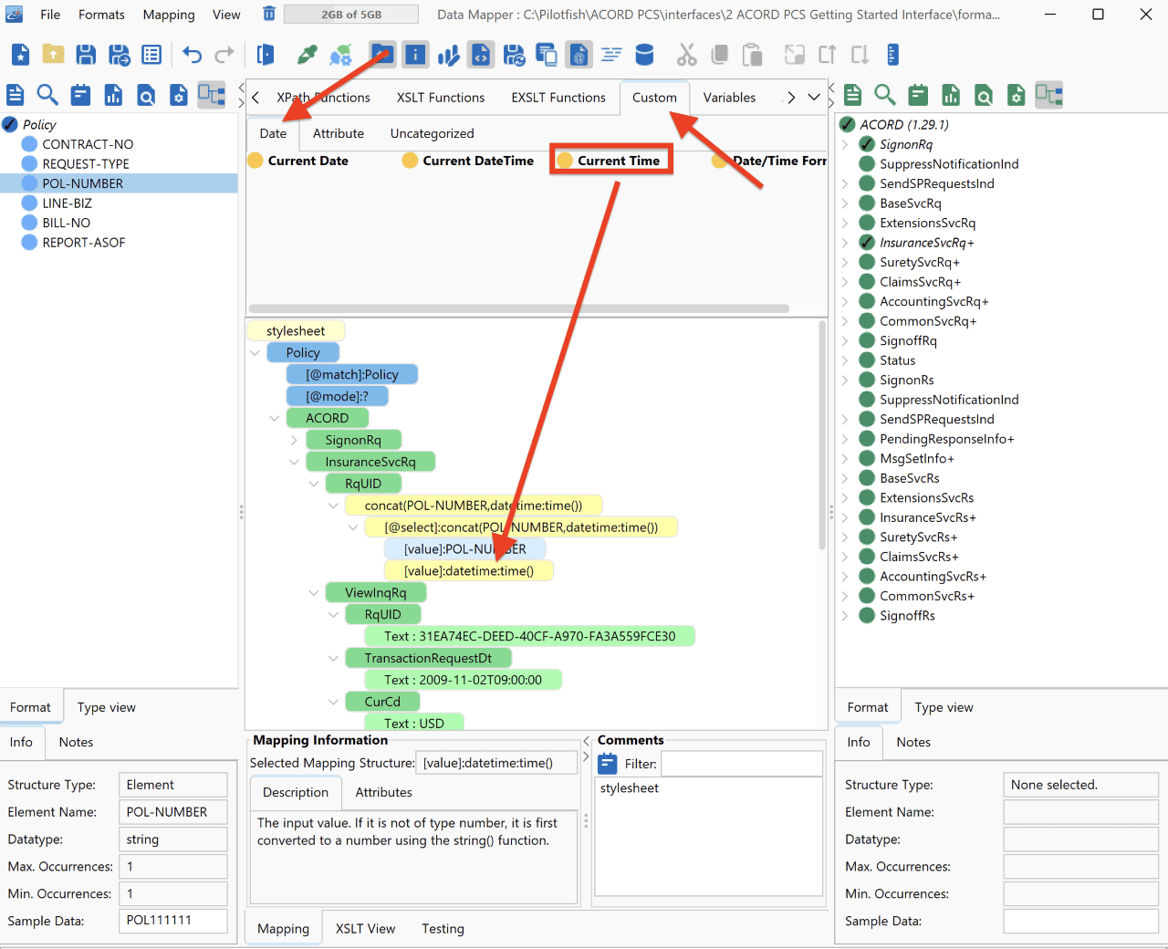The height and width of the screenshot is (949, 1168).
Task: Click the trash can icon beside memory bar
Action: (269, 14)
